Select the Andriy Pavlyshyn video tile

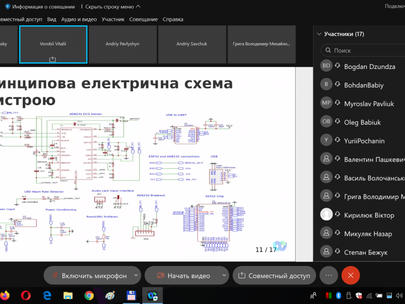click(122, 44)
